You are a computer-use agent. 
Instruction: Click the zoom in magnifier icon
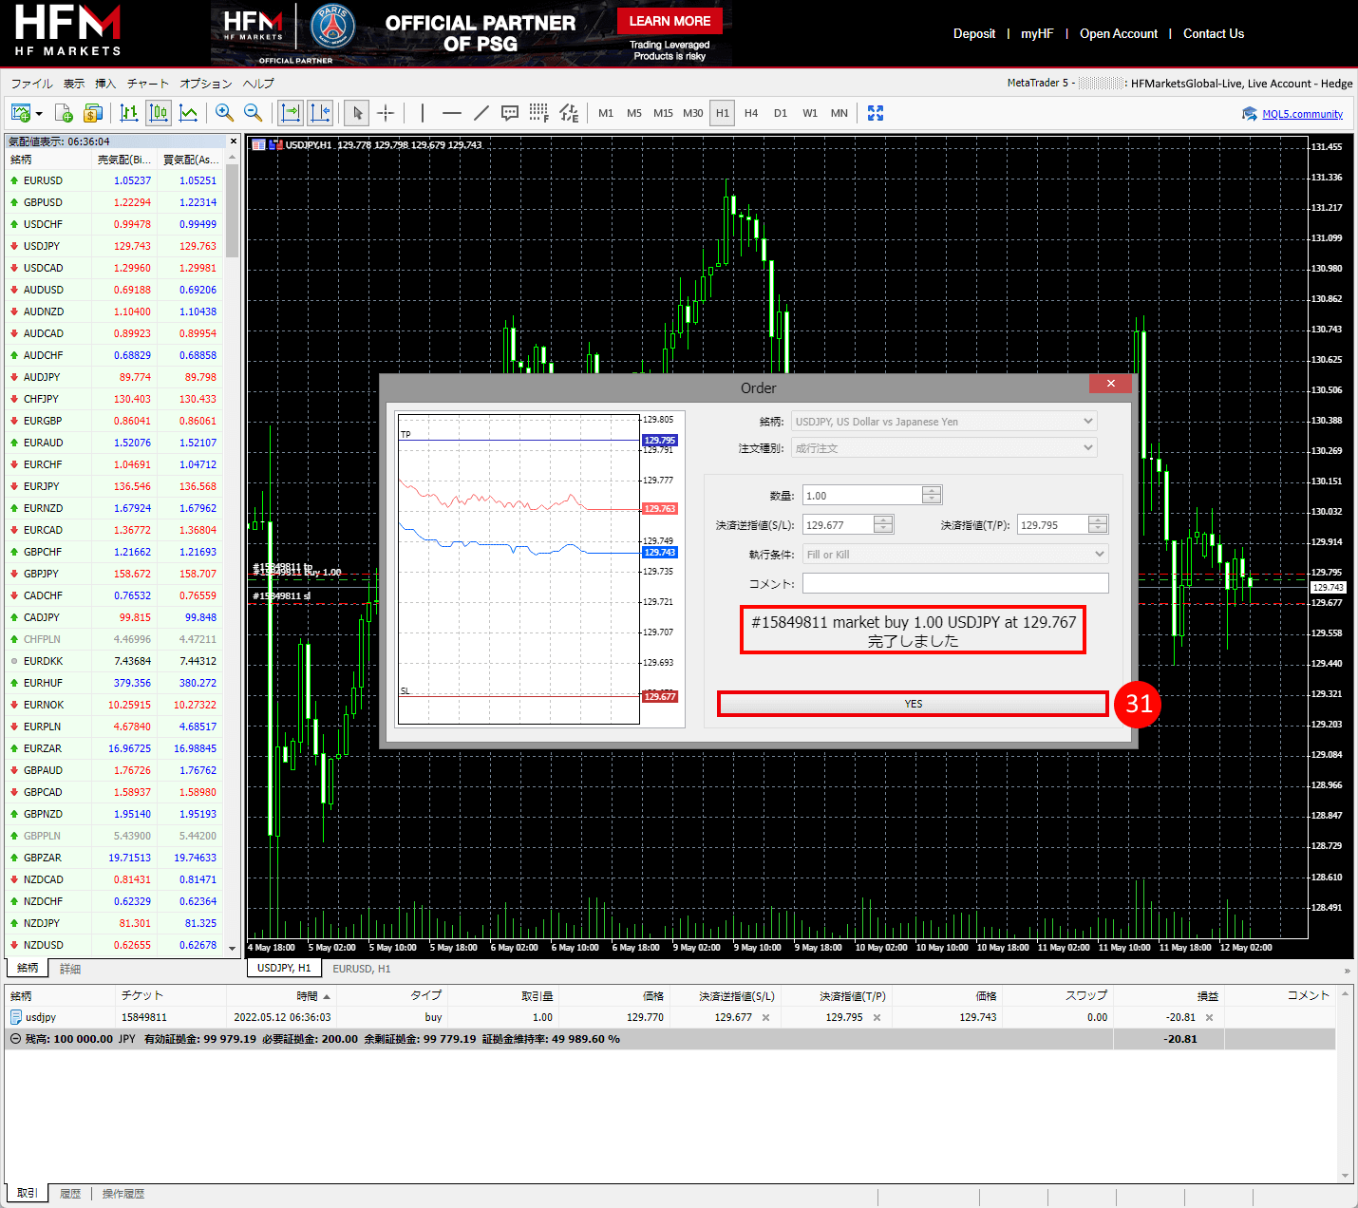click(x=224, y=113)
